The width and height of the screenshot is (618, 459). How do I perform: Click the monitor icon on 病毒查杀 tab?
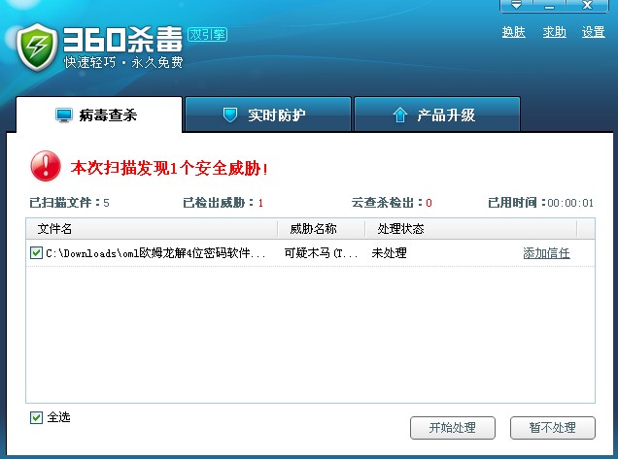coord(64,115)
